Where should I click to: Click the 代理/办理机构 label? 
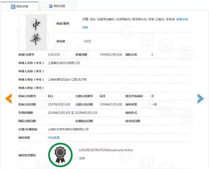coord(28,129)
